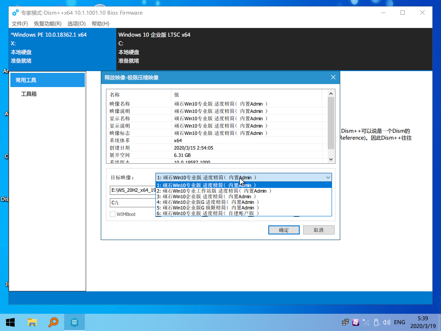This screenshot has width=441, height=331.
Task: Click the purple tray application icon
Action: pos(355,322)
